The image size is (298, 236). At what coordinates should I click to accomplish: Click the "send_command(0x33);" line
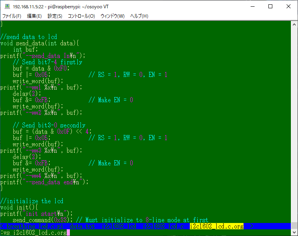point(43,220)
